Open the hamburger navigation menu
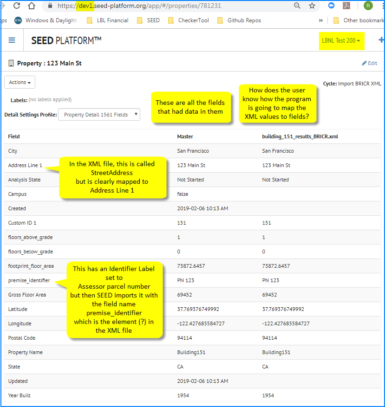The width and height of the screenshot is (385, 407). [x=12, y=40]
